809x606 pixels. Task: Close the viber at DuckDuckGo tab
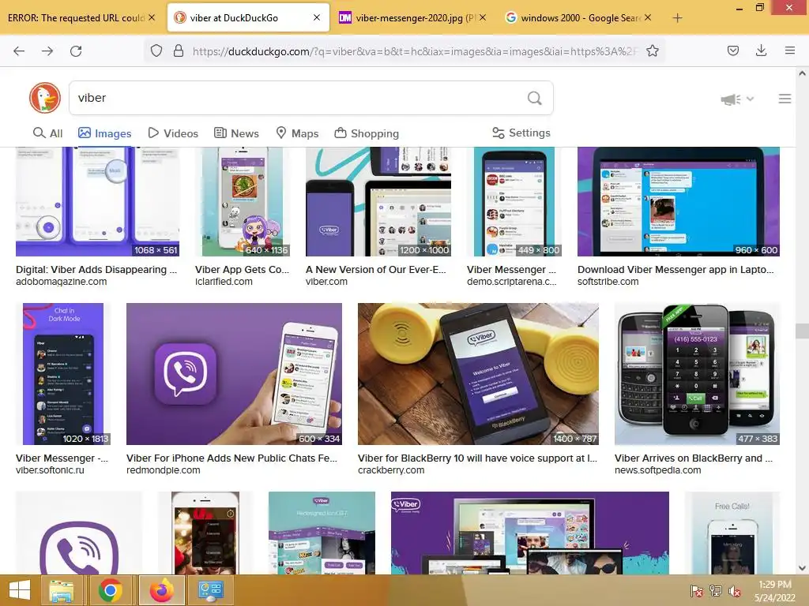click(317, 17)
